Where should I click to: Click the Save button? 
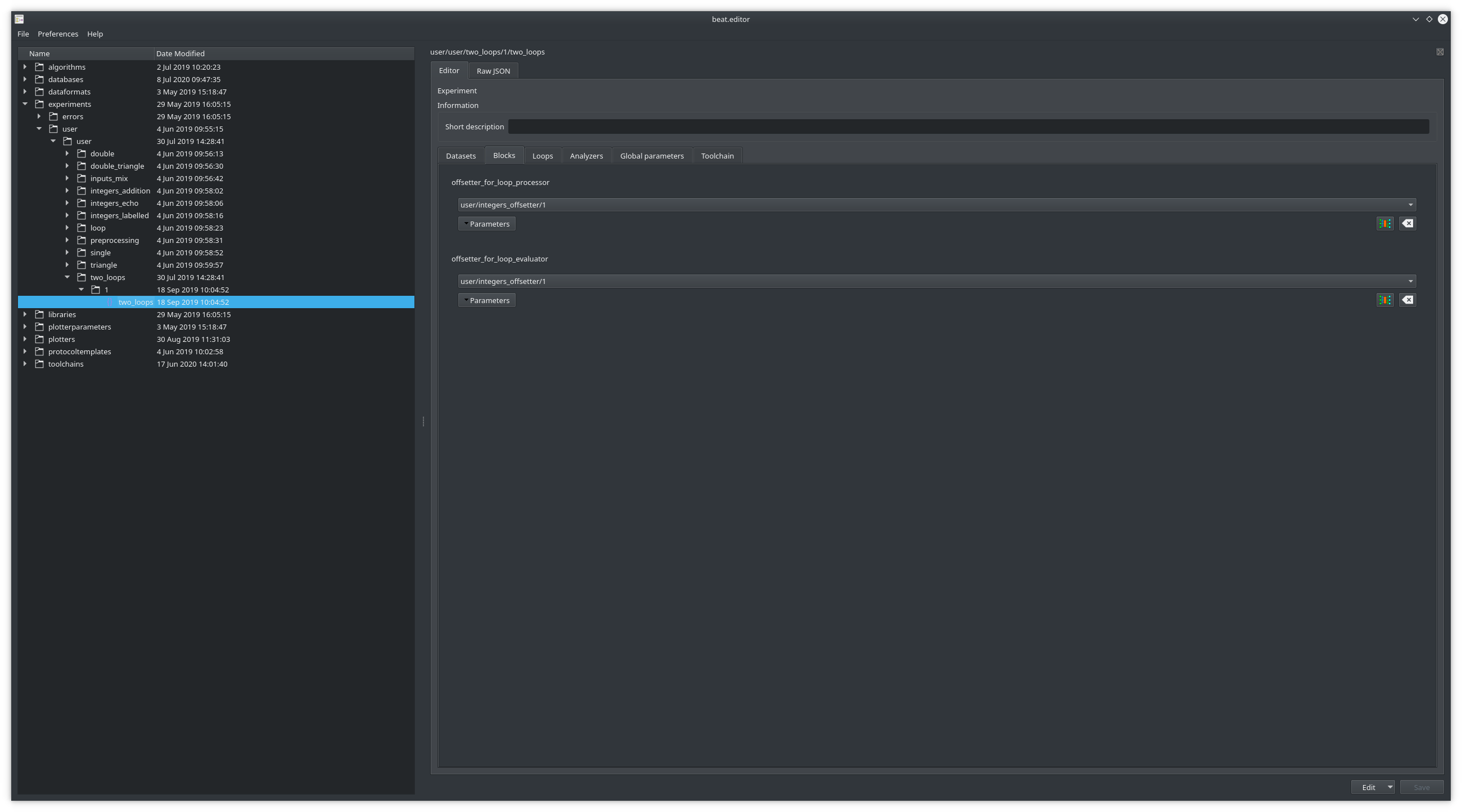click(1422, 787)
